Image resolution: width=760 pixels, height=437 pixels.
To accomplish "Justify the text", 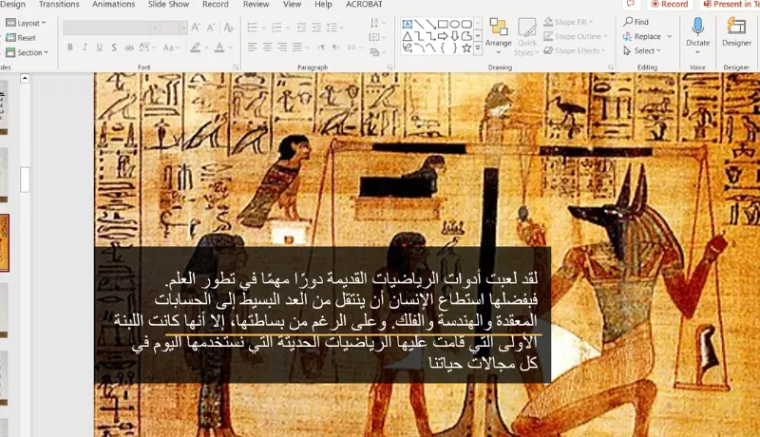I will point(297,47).
